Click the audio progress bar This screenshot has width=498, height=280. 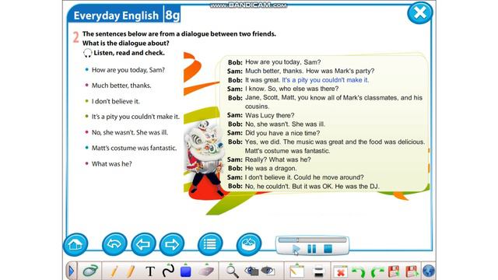tap(312, 240)
